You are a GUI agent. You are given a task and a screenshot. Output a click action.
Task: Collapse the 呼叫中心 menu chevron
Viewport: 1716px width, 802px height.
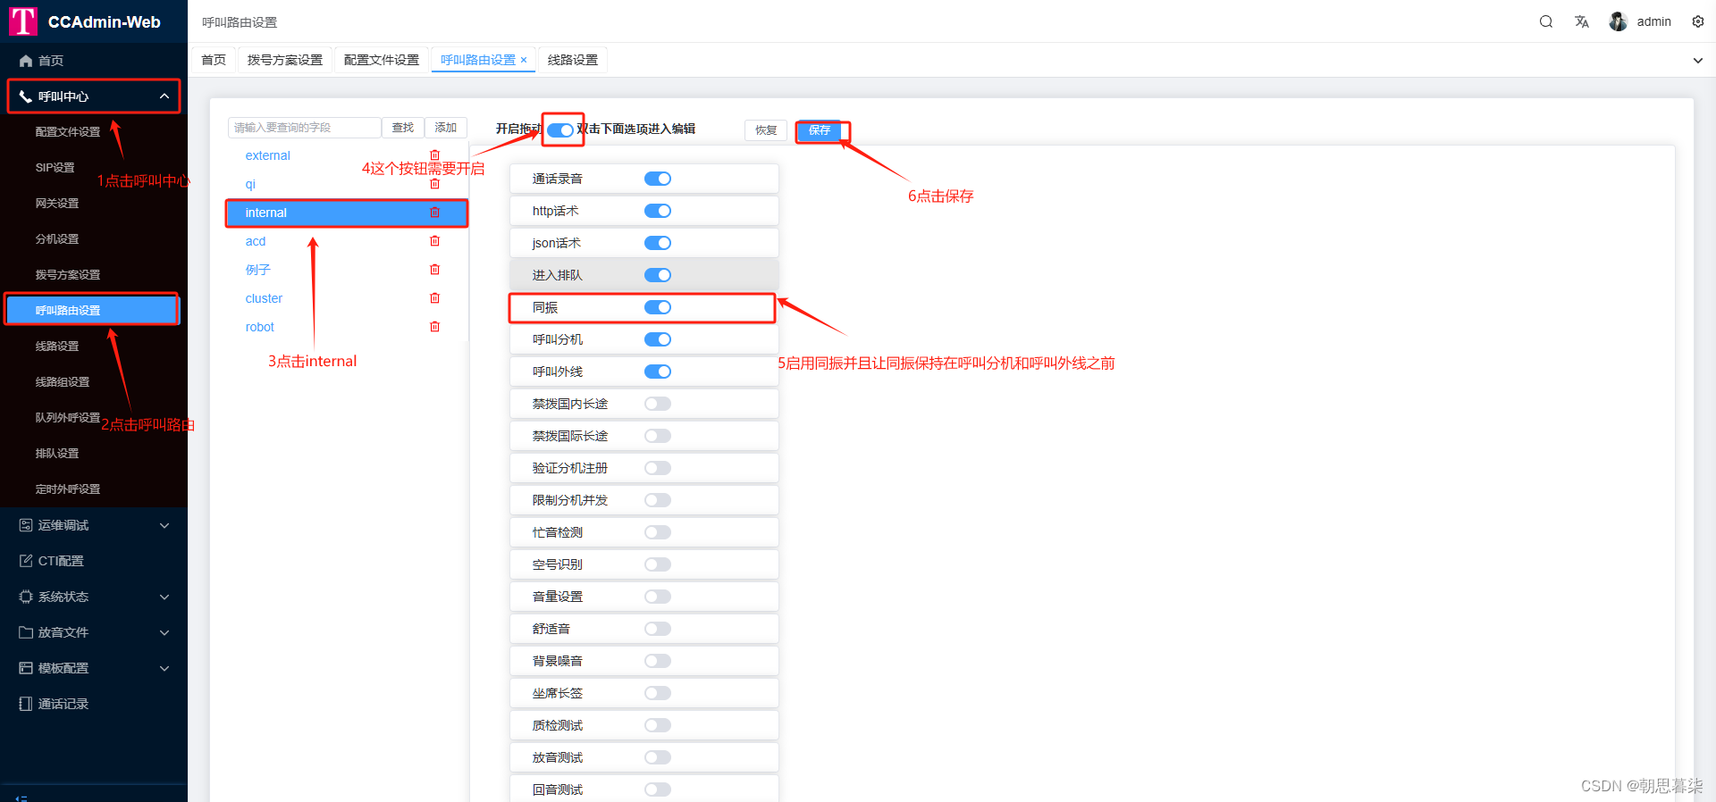point(164,96)
